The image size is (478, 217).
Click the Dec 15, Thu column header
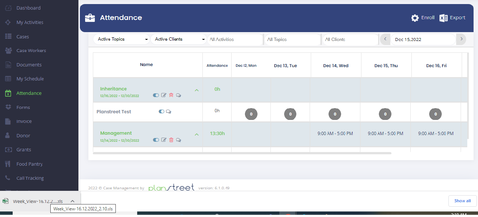[386, 66]
